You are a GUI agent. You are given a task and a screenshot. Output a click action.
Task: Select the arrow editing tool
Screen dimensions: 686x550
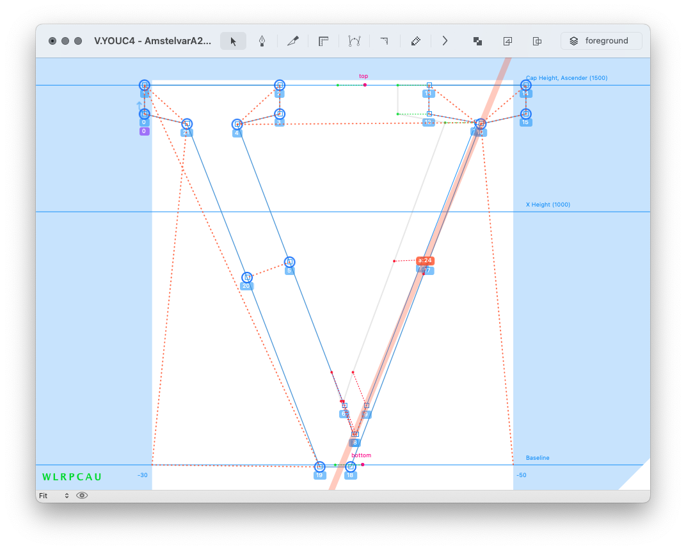pyautogui.click(x=233, y=41)
